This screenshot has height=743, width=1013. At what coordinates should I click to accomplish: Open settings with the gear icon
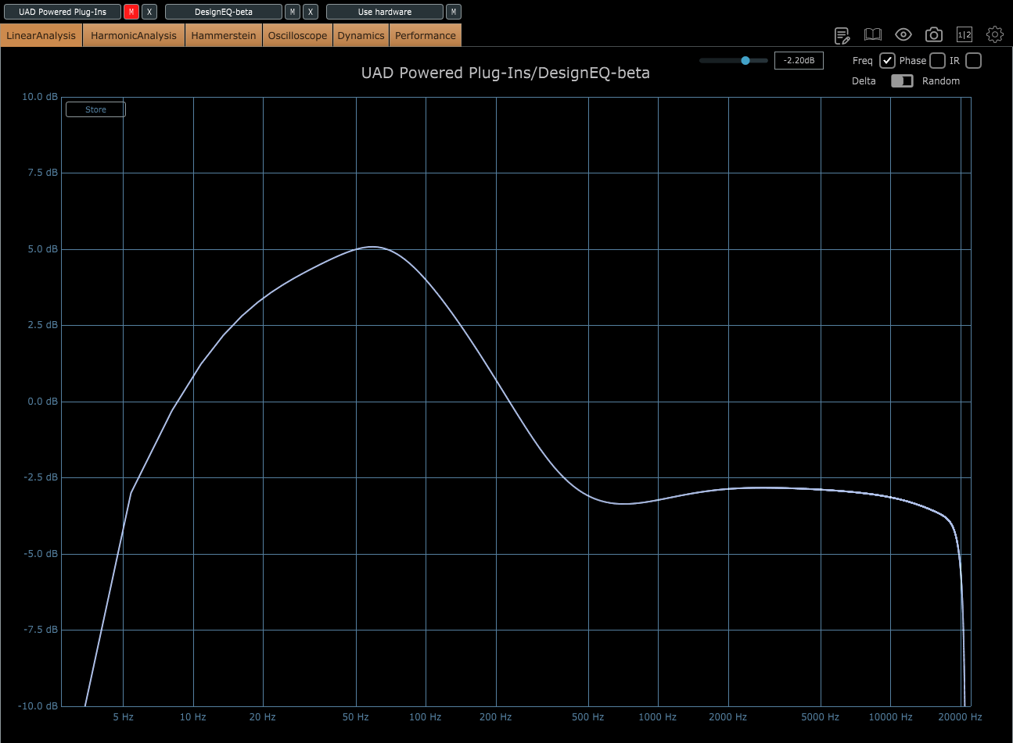pos(994,34)
